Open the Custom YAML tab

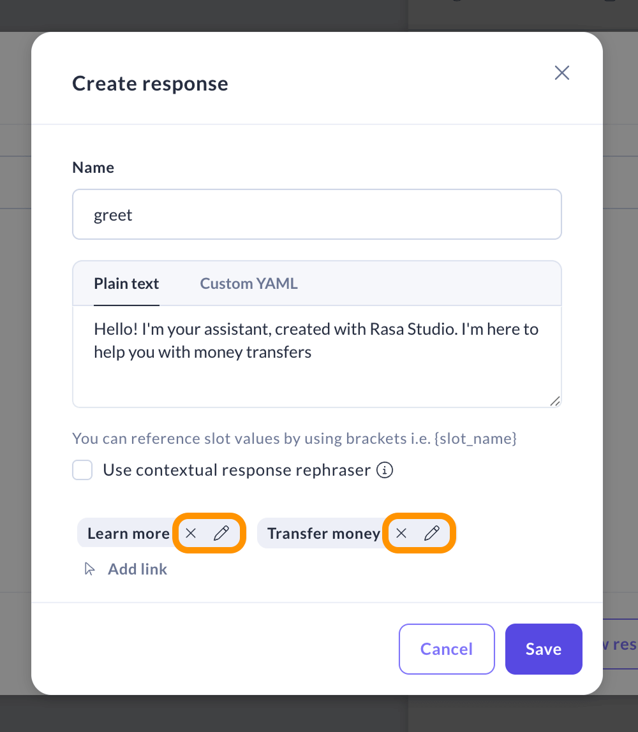click(249, 284)
